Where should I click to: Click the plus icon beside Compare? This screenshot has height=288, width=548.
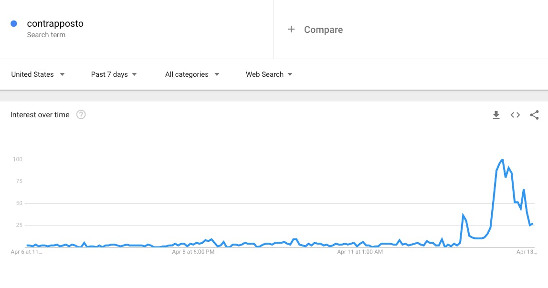click(x=291, y=30)
